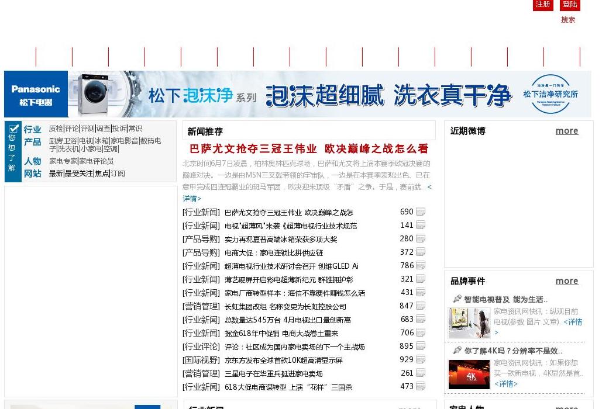This screenshot has height=409, width=609.
Task: Click 详情 in the 4K article
Action: 505,384
